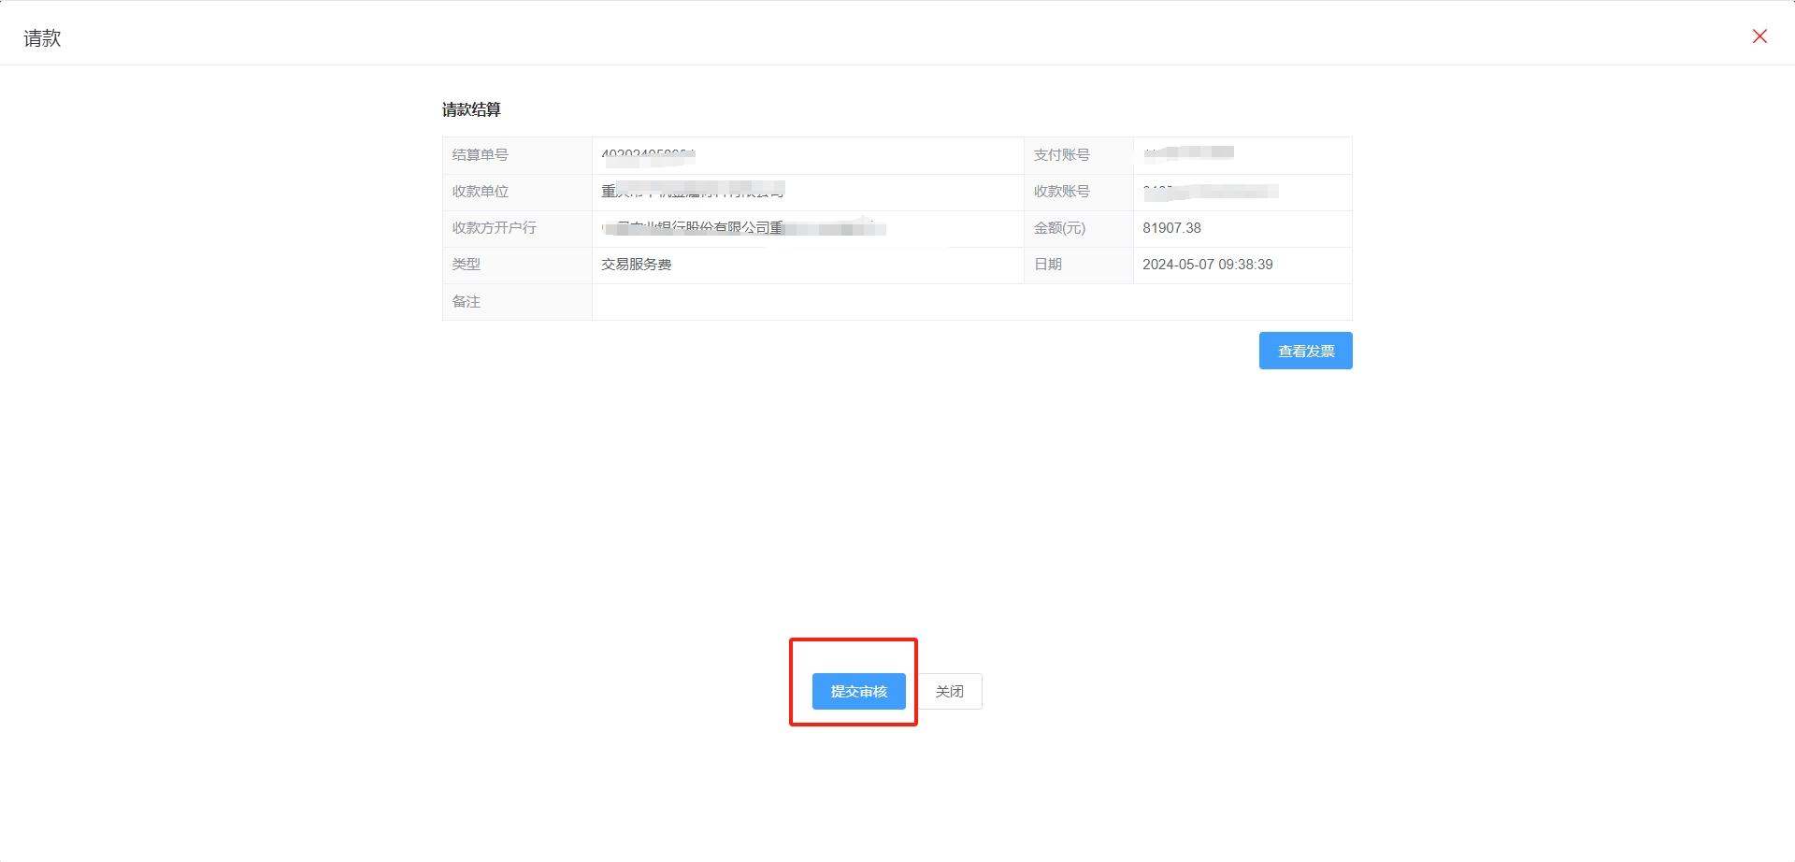Click the 请款 dialog title text
The height and width of the screenshot is (862, 1795).
[x=42, y=38]
